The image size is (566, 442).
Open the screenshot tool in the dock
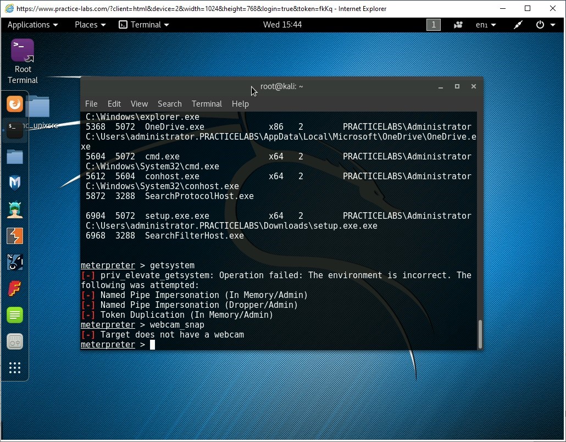click(15, 341)
